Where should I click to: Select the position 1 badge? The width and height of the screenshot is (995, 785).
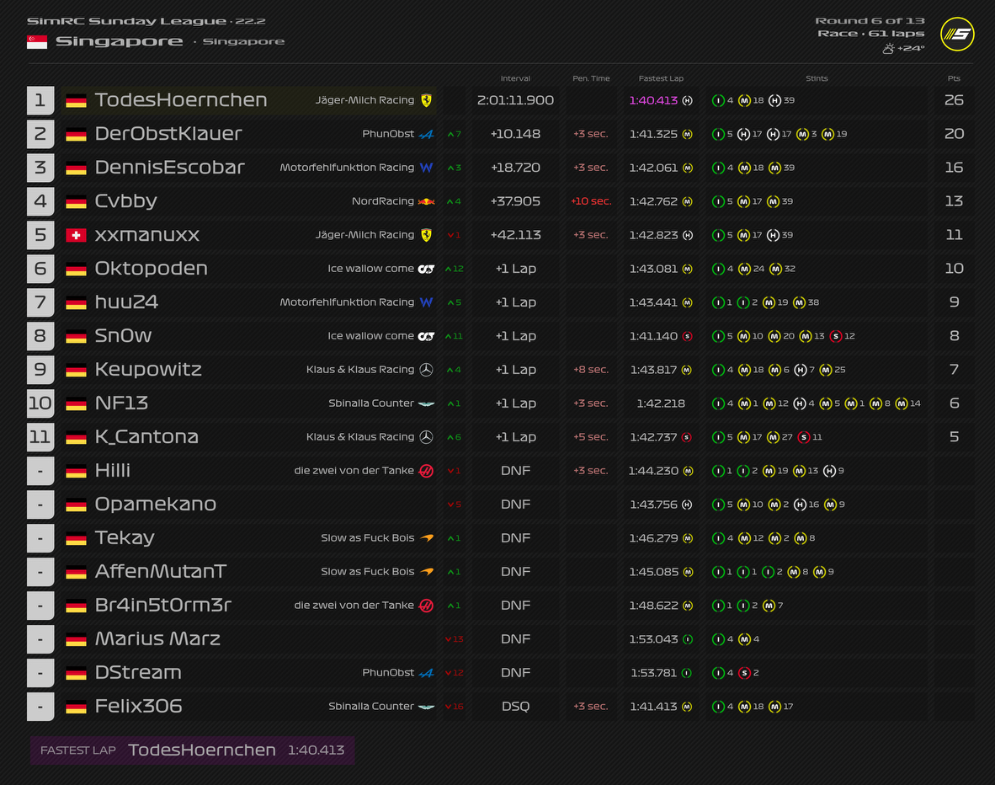coord(40,100)
